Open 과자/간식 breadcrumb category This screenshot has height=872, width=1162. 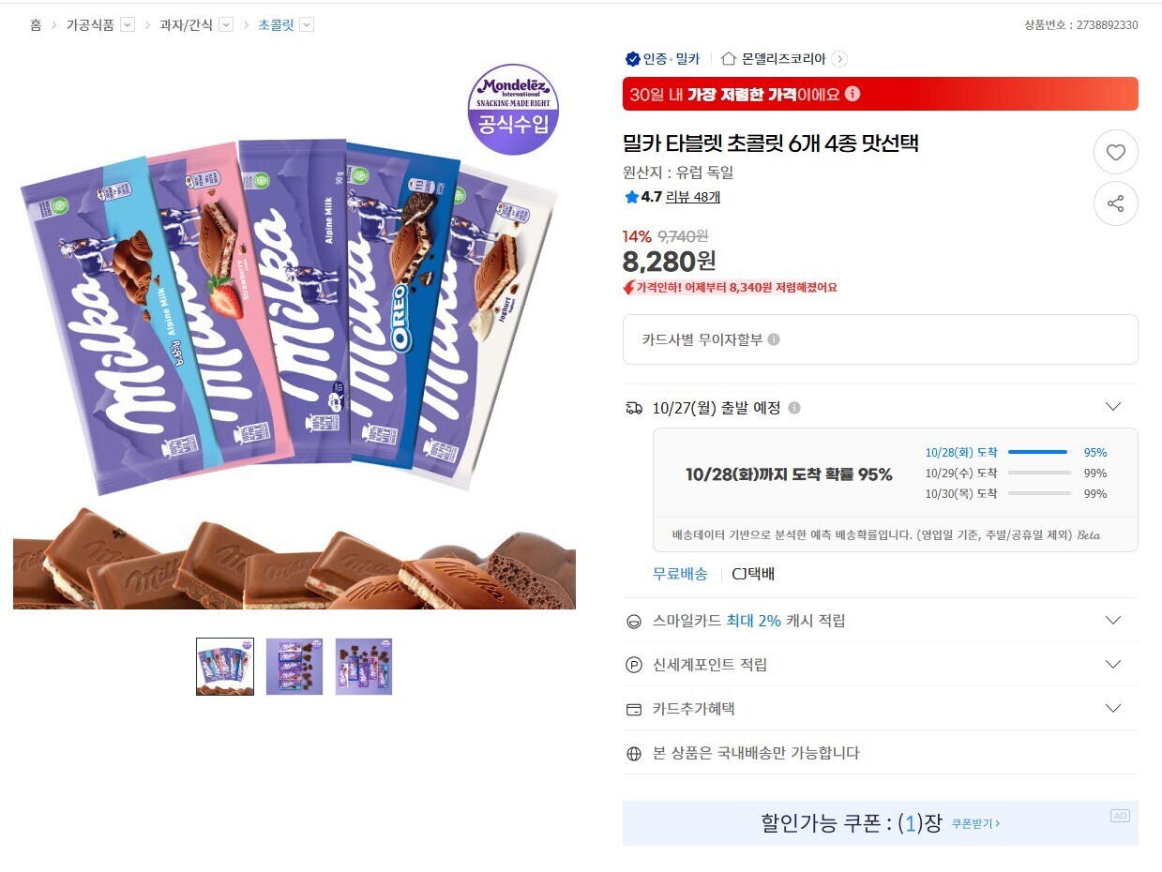point(186,25)
